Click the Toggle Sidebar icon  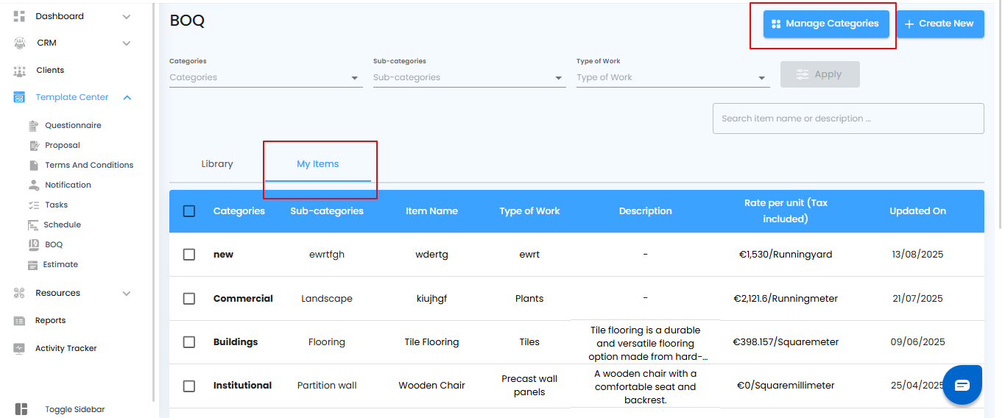[x=21, y=409]
